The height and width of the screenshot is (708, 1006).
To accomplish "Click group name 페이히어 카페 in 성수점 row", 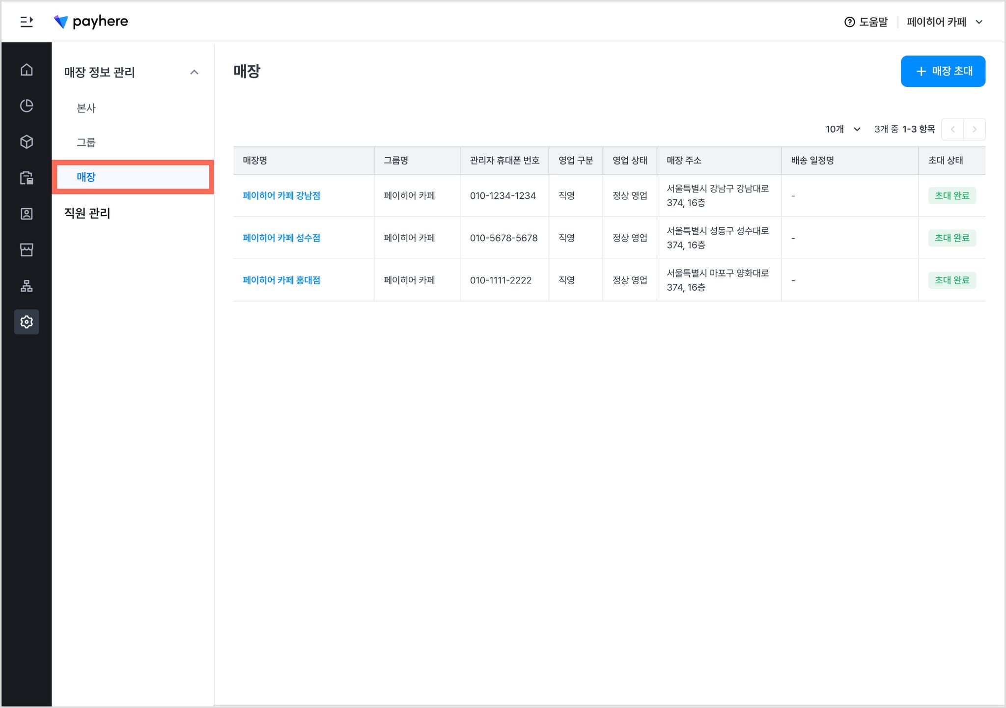I will coord(409,238).
